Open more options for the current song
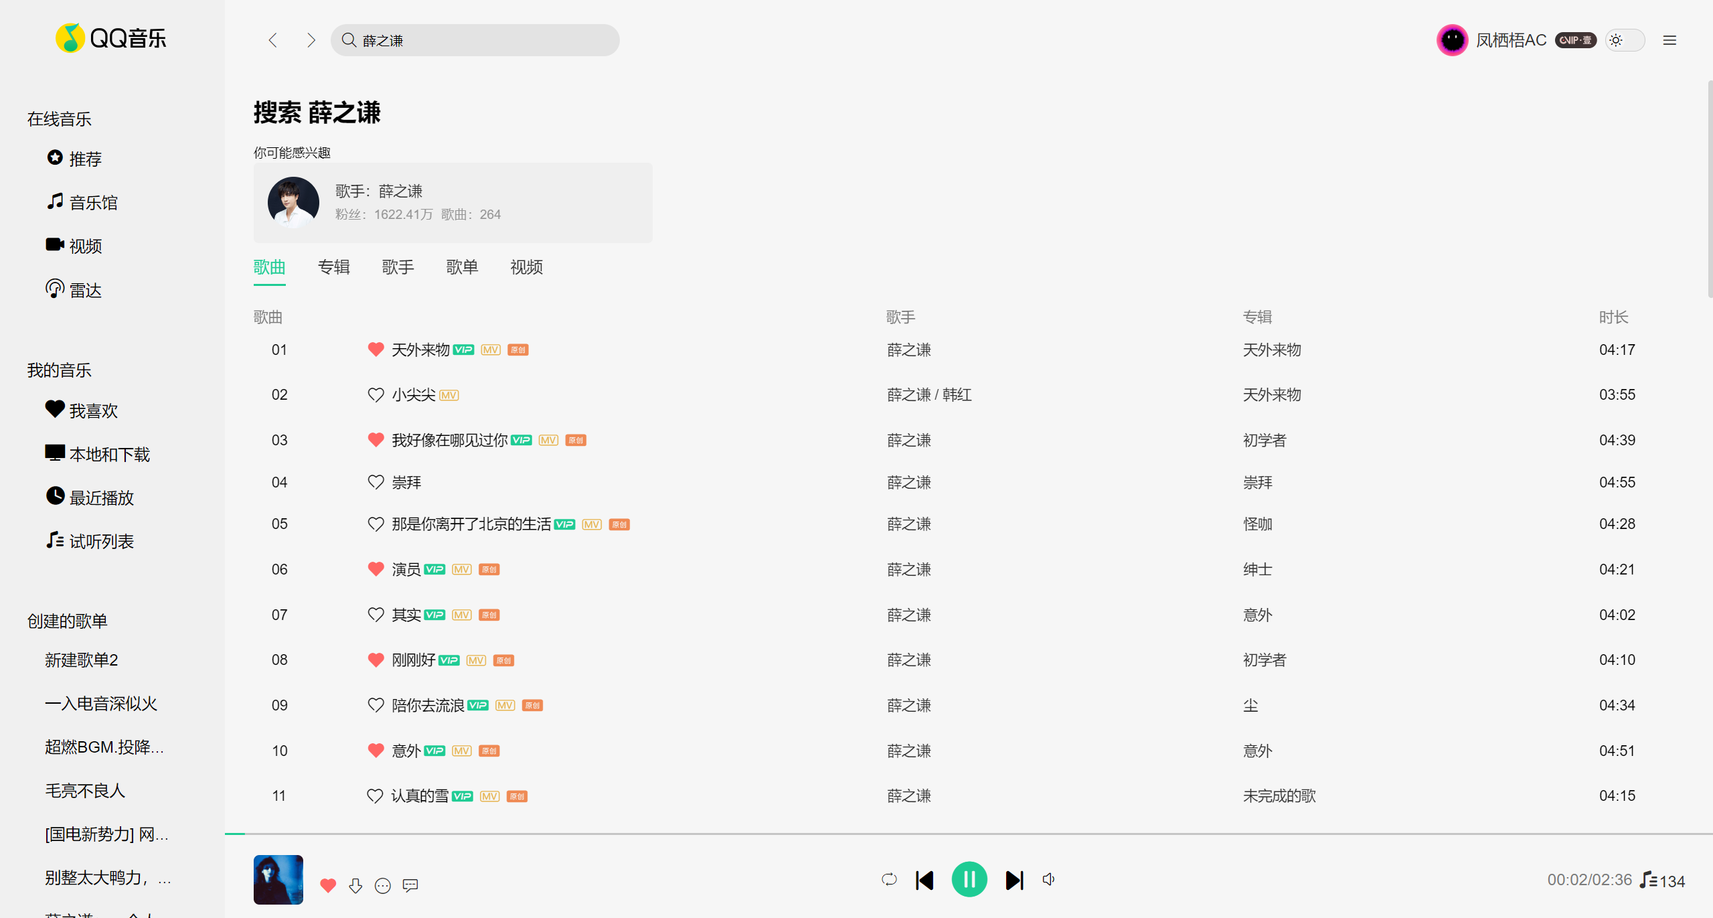 pyautogui.click(x=383, y=886)
